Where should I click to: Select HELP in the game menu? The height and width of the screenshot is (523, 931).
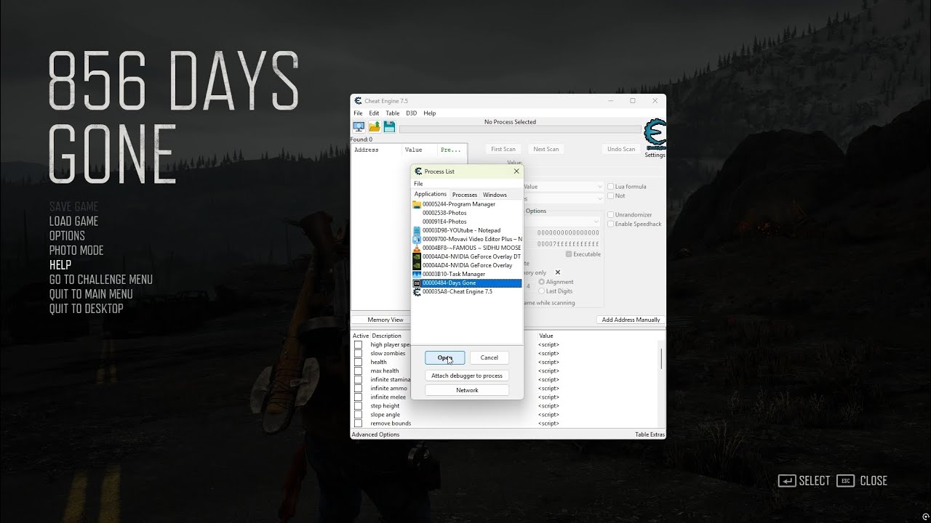(60, 265)
